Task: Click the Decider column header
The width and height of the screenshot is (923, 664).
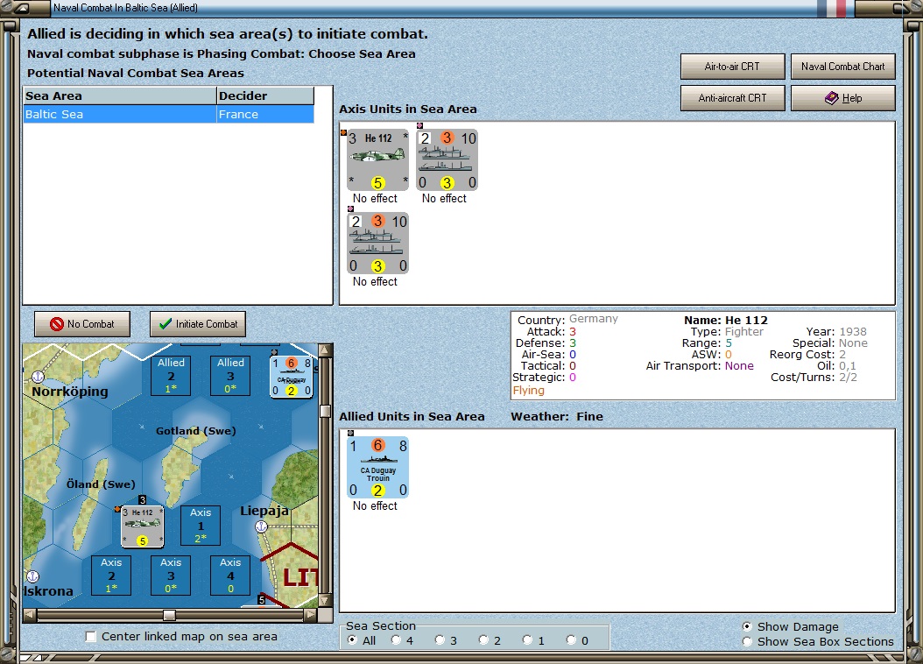Action: [264, 96]
